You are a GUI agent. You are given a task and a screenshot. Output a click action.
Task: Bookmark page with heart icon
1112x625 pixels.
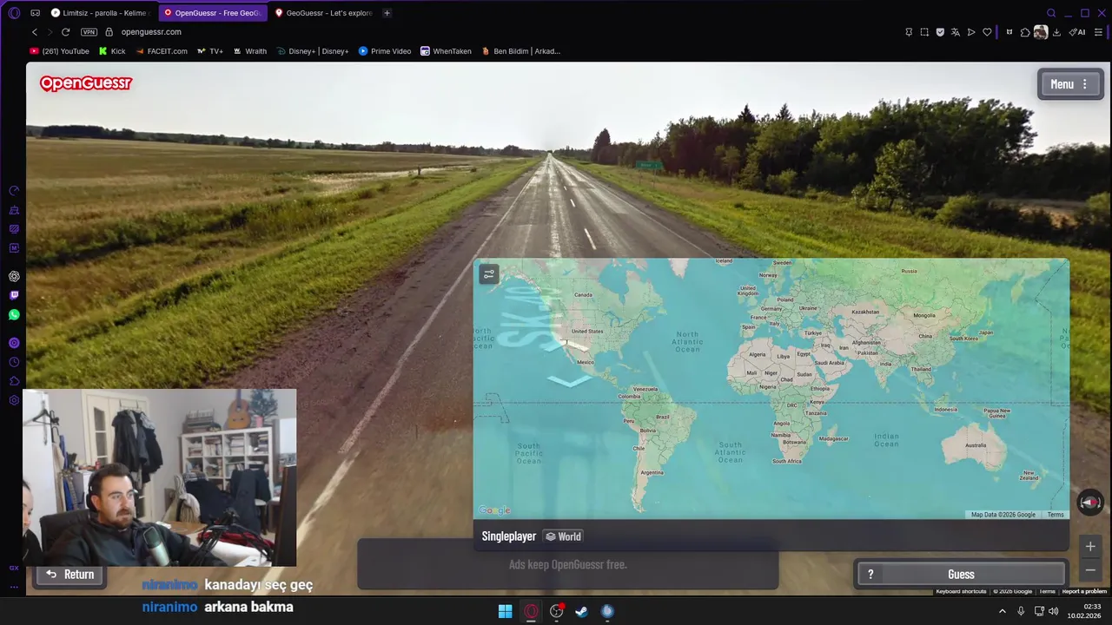click(987, 32)
